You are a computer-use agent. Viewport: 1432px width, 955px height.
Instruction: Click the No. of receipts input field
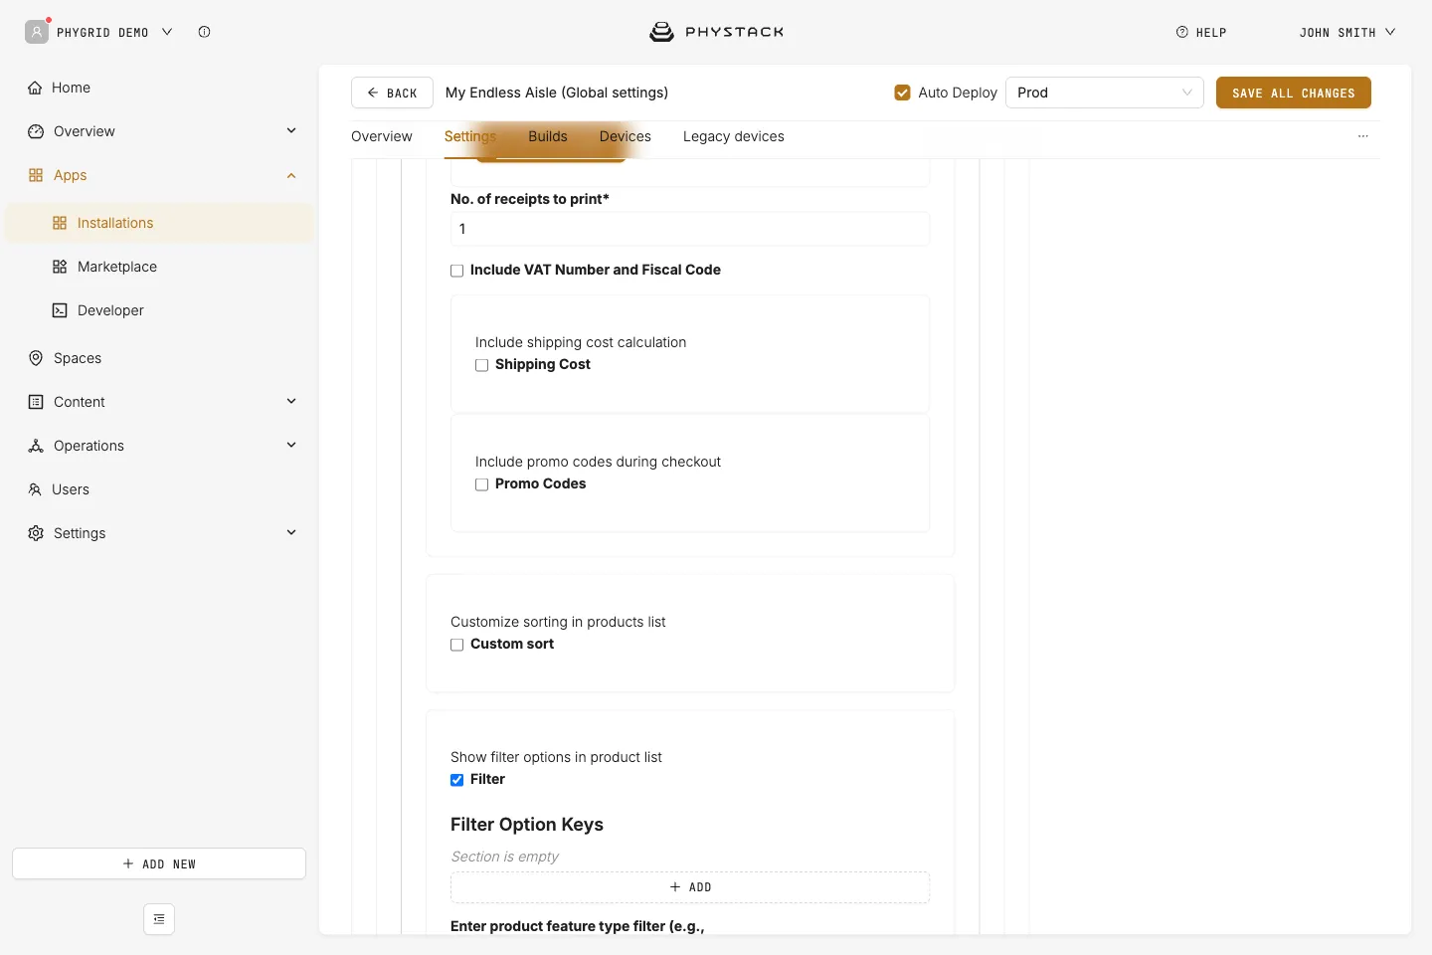pyautogui.click(x=690, y=229)
